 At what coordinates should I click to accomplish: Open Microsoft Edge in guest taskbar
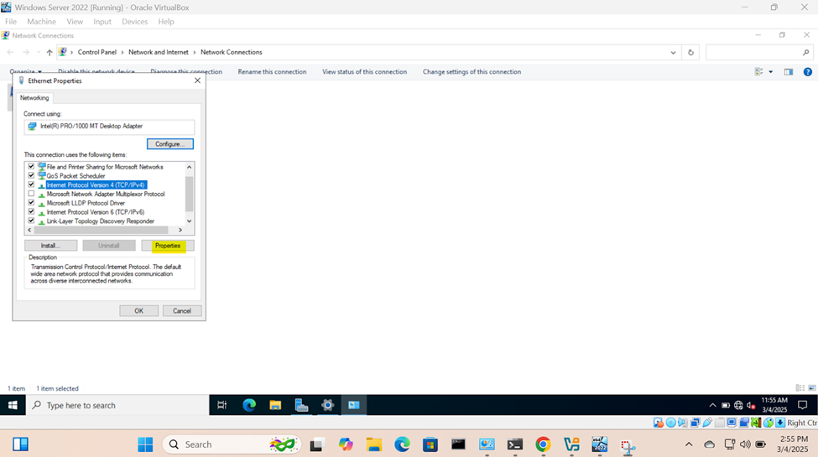249,405
